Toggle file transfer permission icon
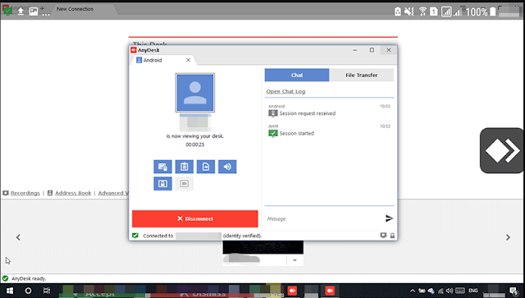Viewport: 525px width, 298px height. click(206, 167)
